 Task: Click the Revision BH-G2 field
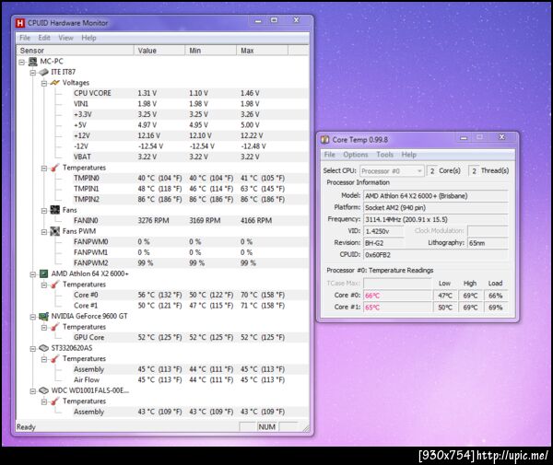[x=383, y=243]
